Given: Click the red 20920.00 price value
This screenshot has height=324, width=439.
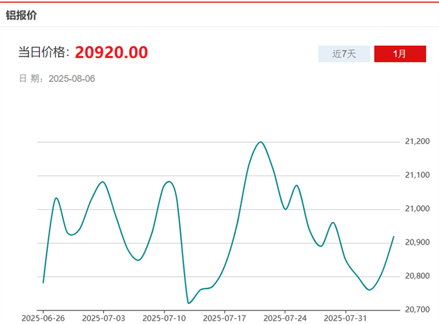Looking at the screenshot, I should click(x=111, y=53).
